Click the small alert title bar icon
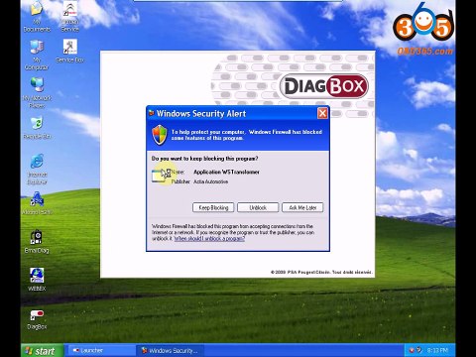The image size is (476, 357). tap(152, 113)
